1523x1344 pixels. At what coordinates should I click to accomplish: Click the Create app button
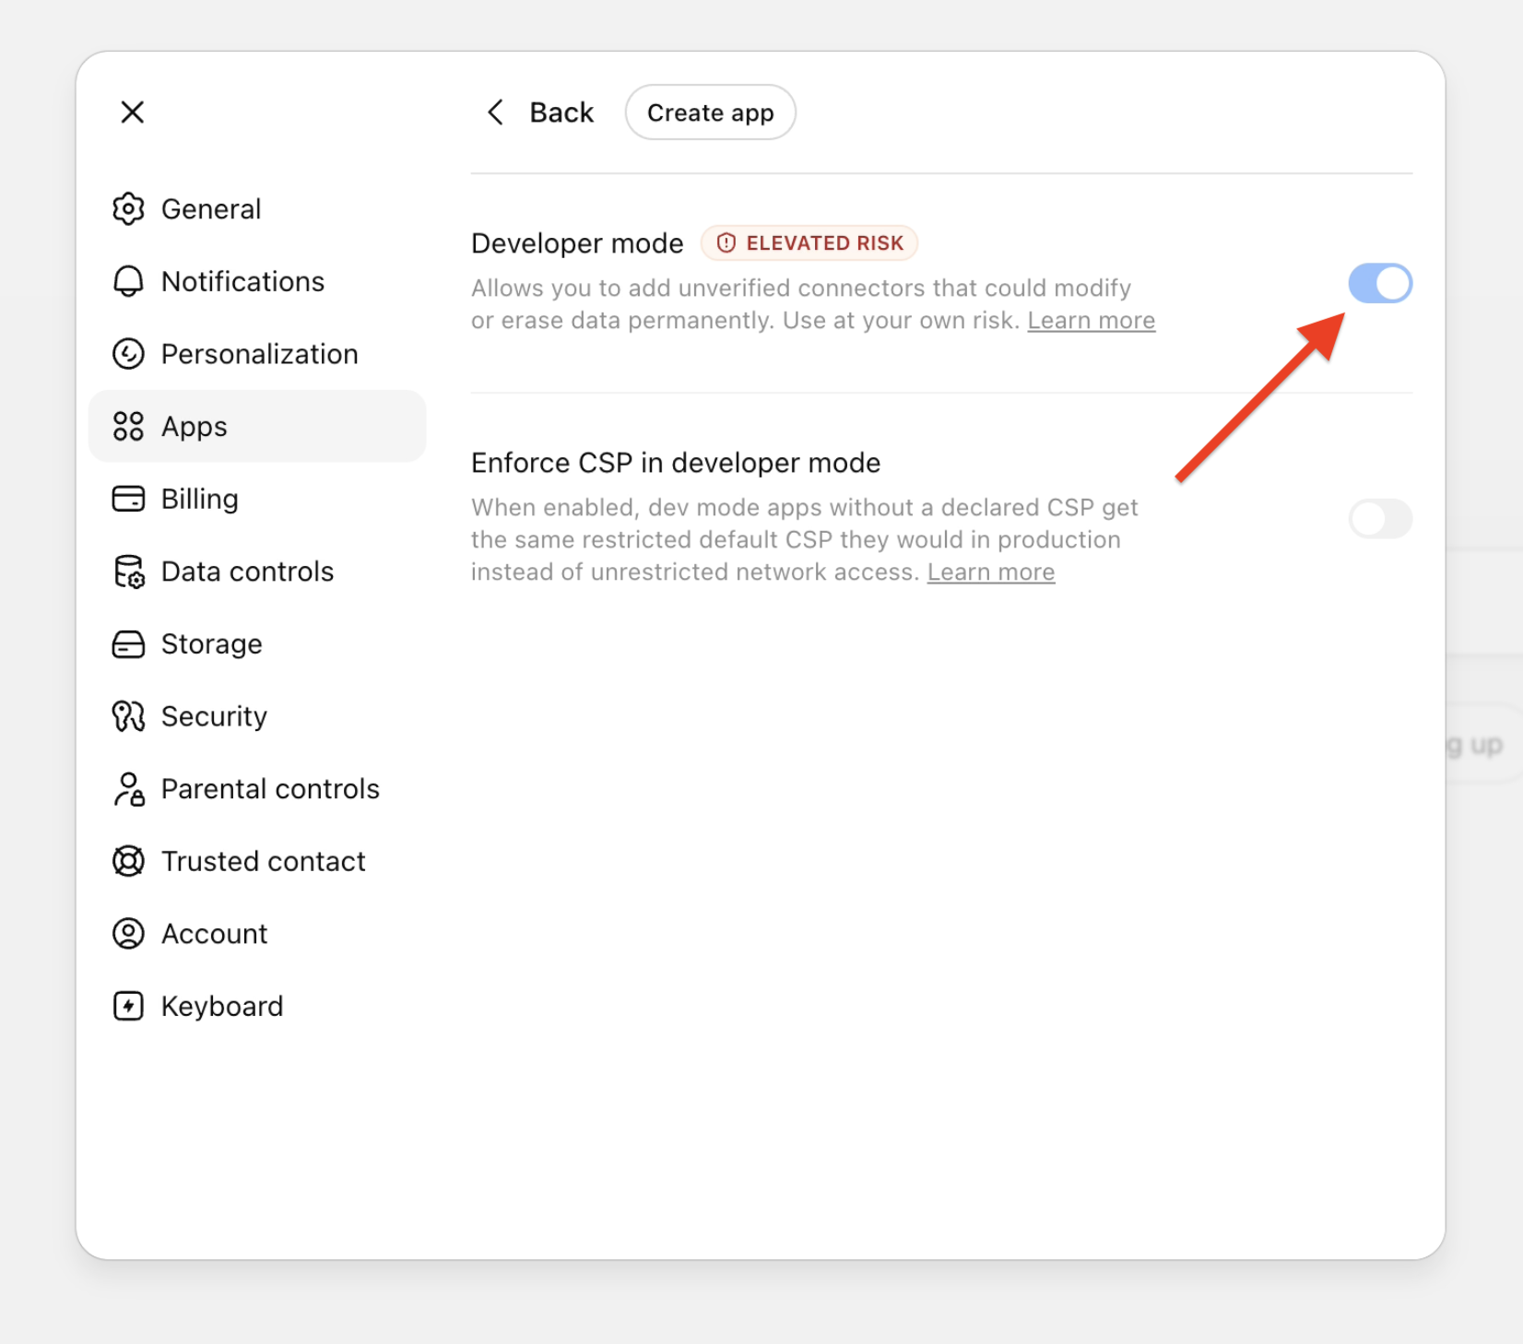[710, 112]
